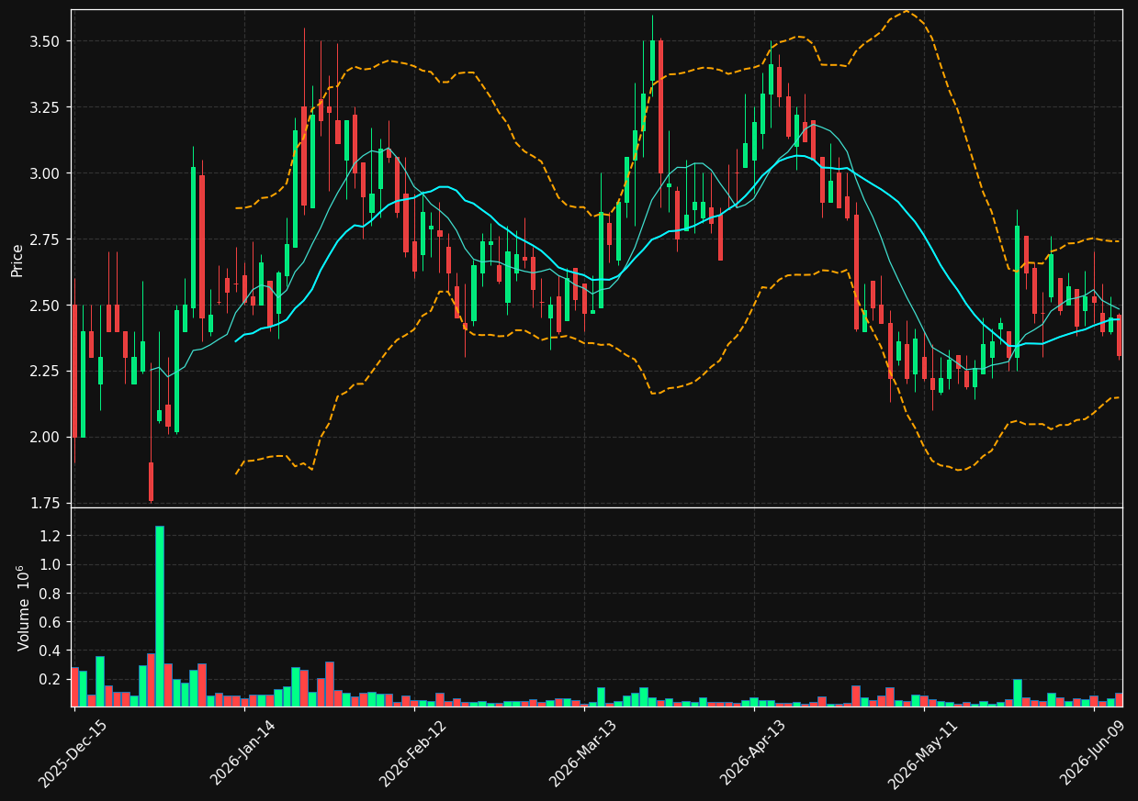
Task: Click the 2026-Mar-13 date label
Action: coord(582,753)
